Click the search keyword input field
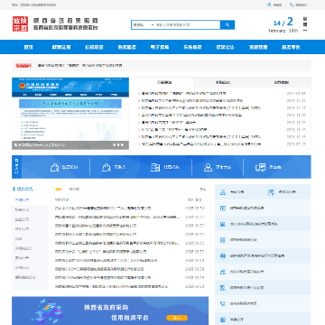Screen dimensions: 325x325 188,24
